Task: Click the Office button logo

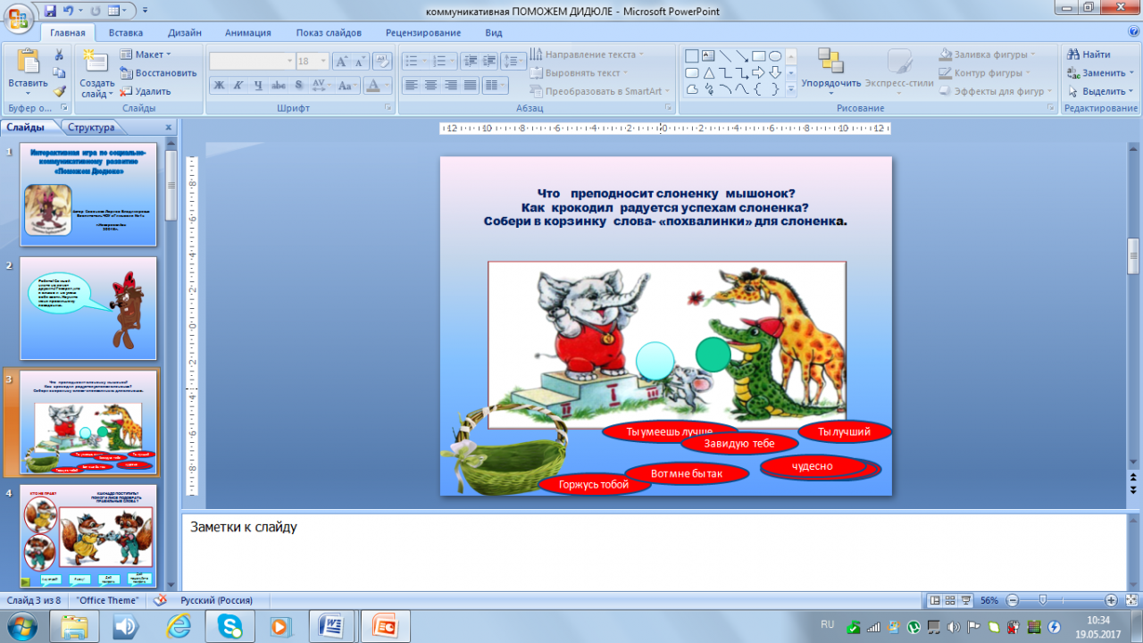Action: coord(18,19)
